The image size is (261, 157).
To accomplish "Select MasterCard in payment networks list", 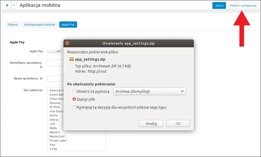I will click(x=57, y=136).
